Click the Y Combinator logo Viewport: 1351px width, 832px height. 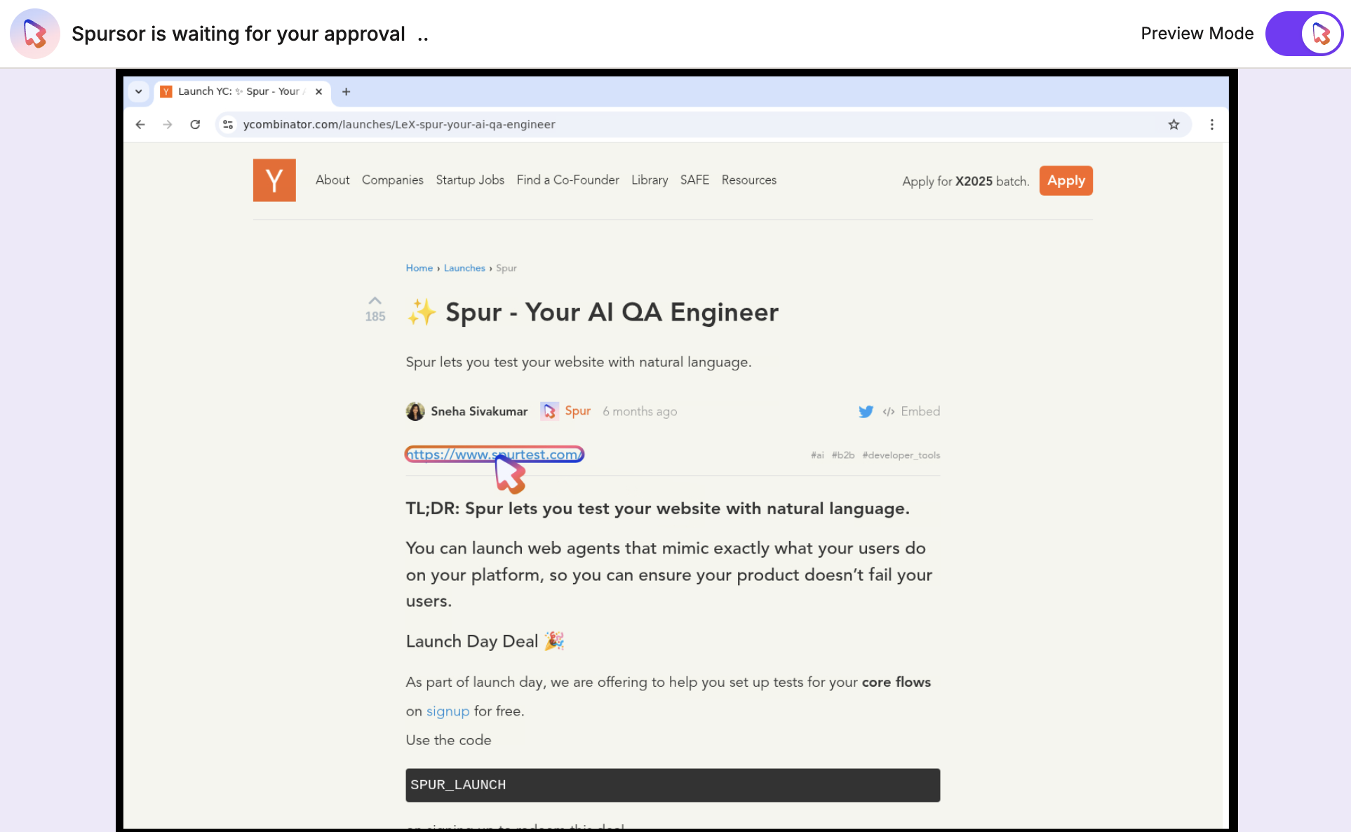[x=274, y=180]
